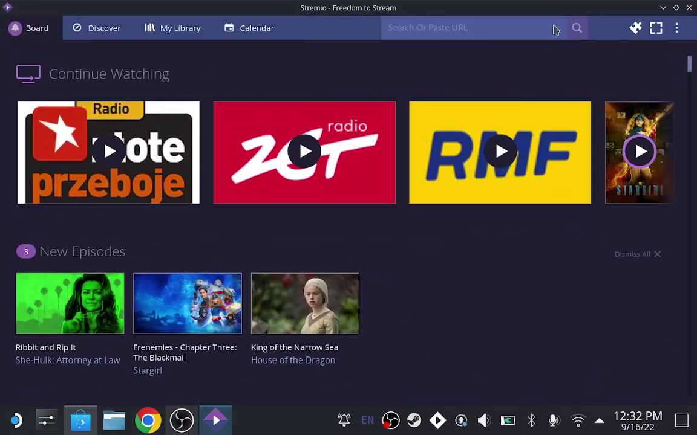Click the Search Or Paste URL field
This screenshot has height=435, width=697.
click(x=473, y=28)
